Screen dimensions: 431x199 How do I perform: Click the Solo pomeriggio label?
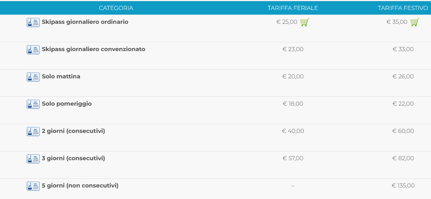67,104
